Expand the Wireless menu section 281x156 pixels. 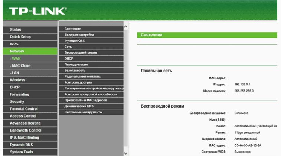17,80
